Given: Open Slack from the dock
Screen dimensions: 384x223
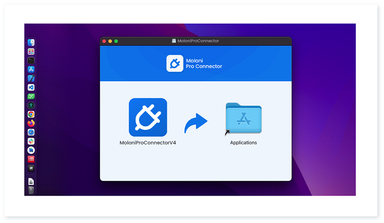Looking at the screenshot, I should point(31,141).
